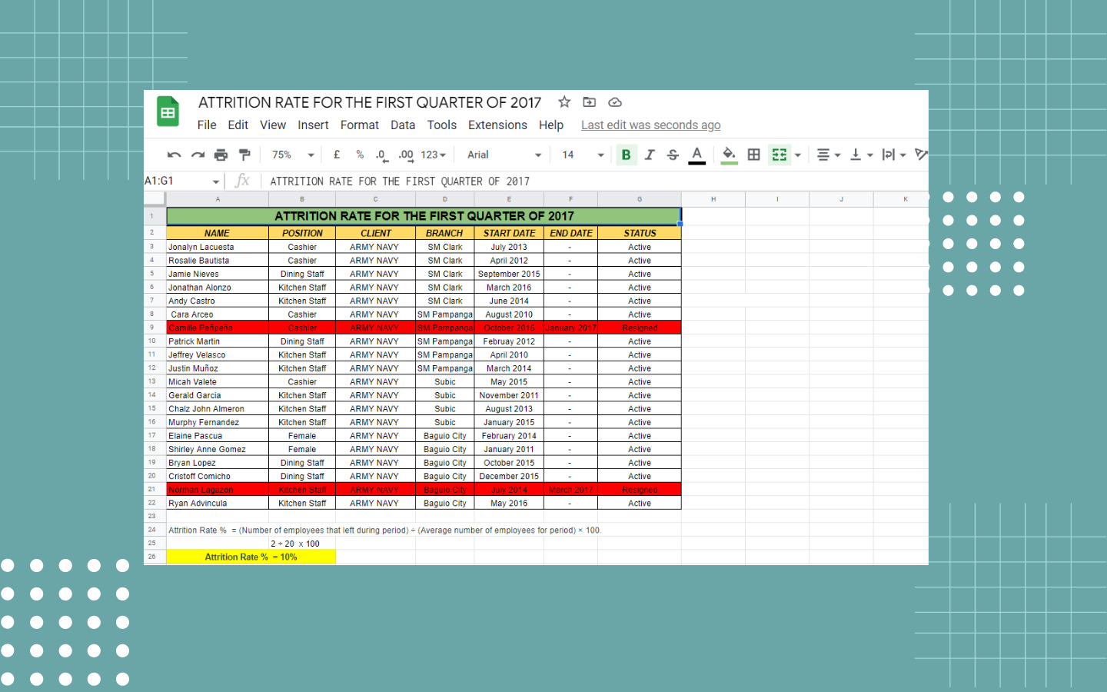1107x692 pixels.
Task: Star this spreadsheet document
Action: tap(564, 102)
